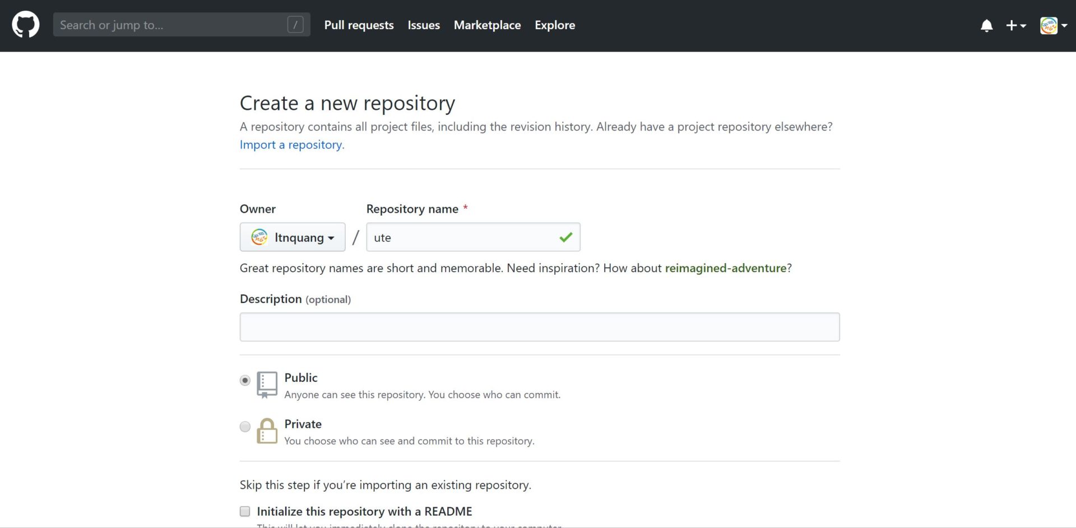The width and height of the screenshot is (1076, 528).
Task: Go to Pull requests
Action: [359, 25]
